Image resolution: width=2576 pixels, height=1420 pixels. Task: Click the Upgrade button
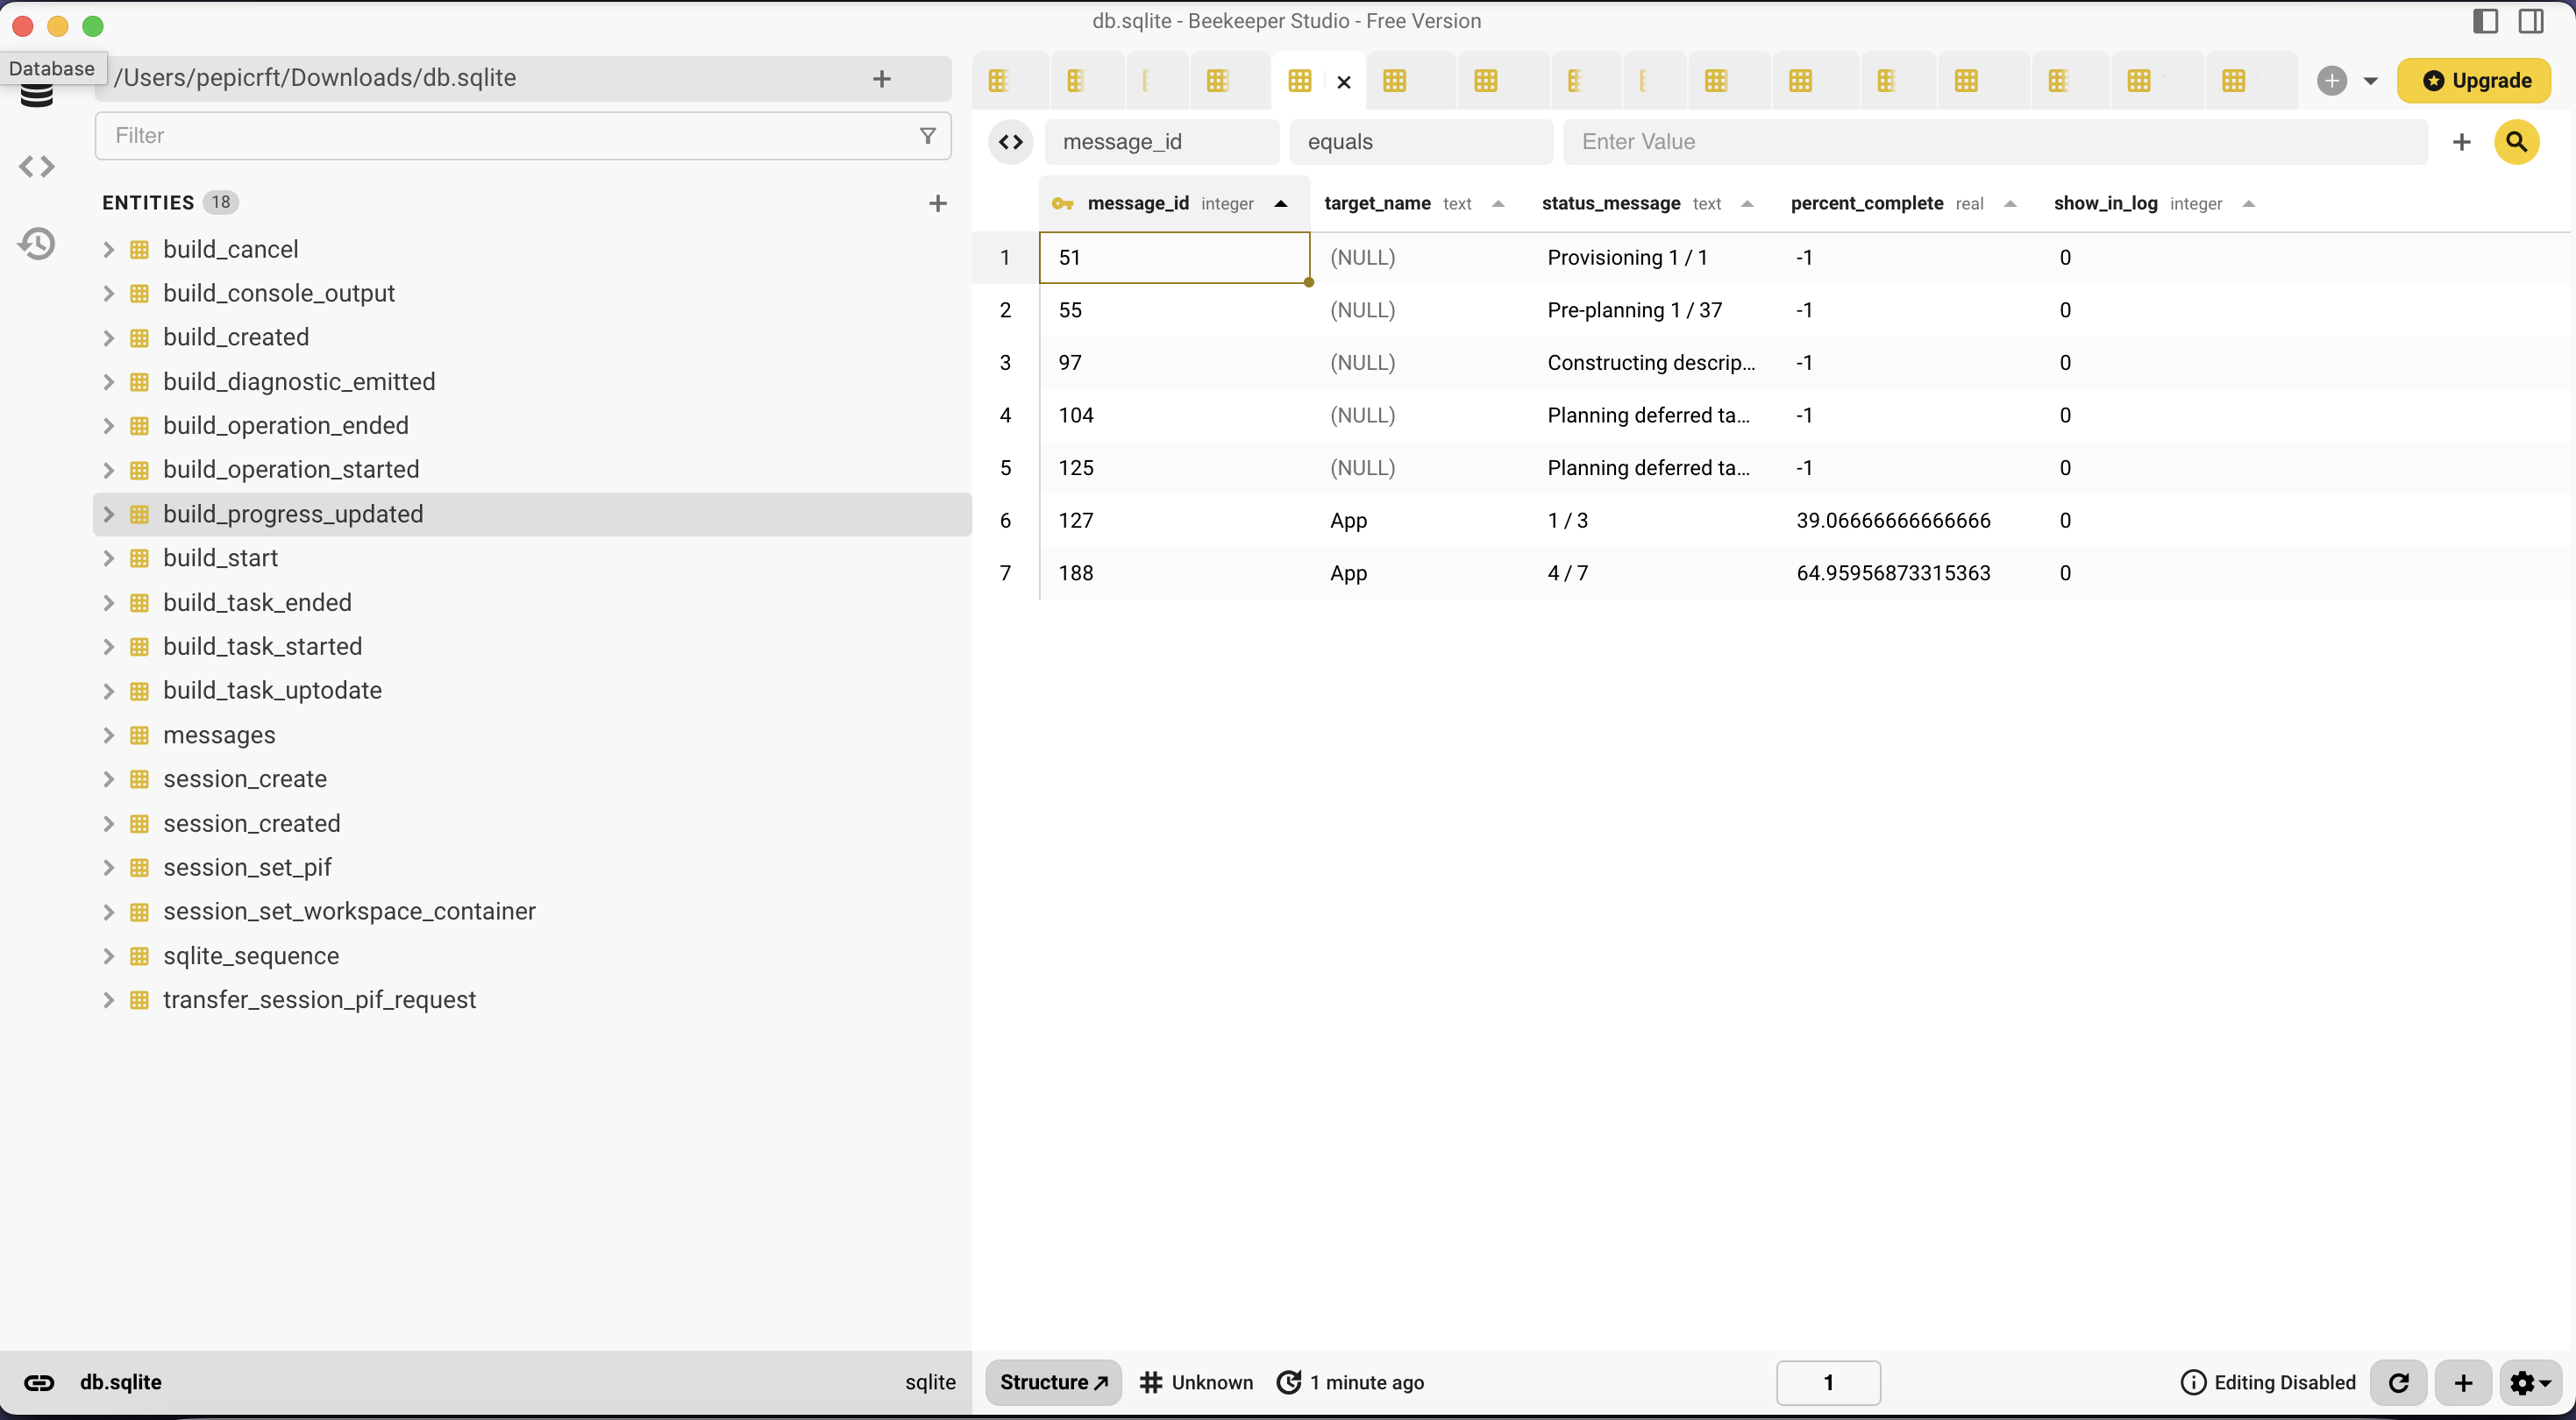pos(2475,81)
